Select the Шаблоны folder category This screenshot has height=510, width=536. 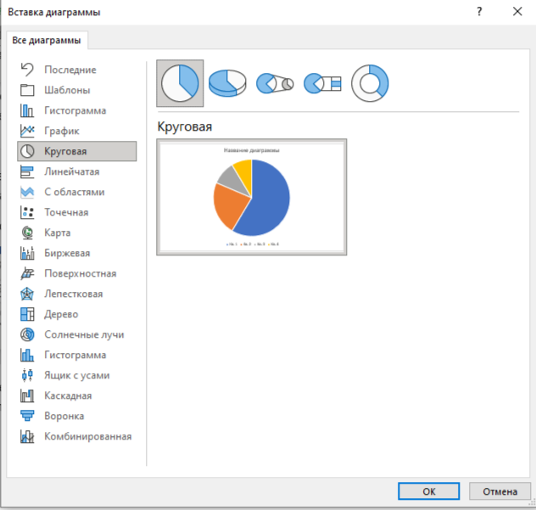tap(67, 90)
